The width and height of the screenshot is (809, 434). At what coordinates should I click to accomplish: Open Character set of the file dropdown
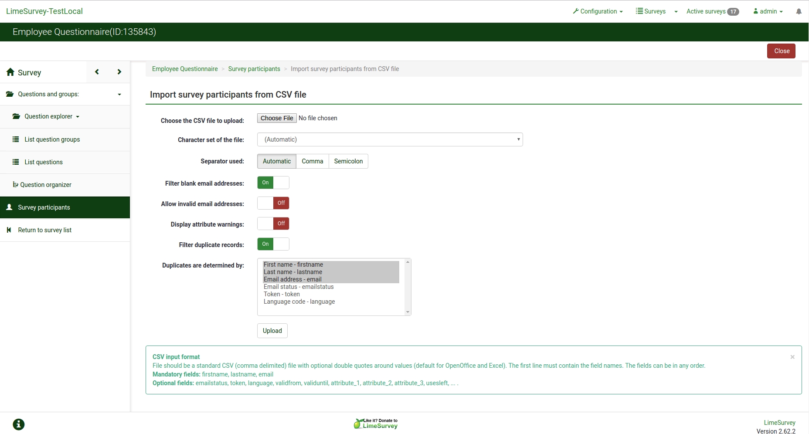click(390, 139)
